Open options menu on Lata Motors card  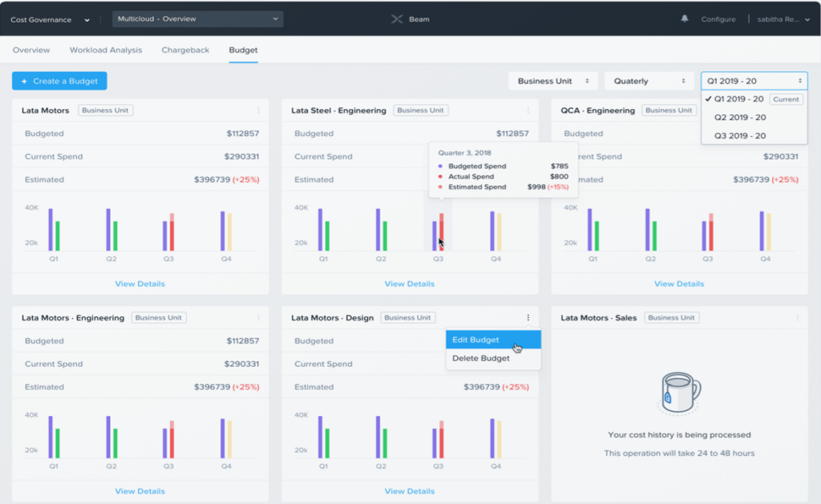[x=258, y=110]
